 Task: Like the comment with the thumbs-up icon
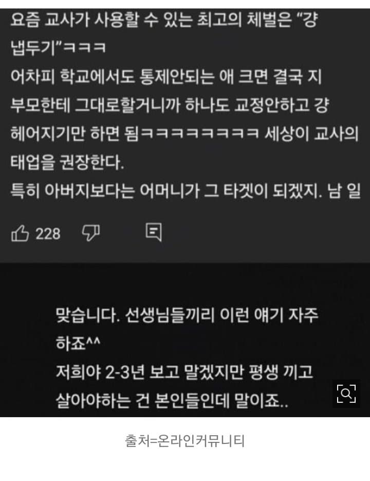(x=20, y=233)
